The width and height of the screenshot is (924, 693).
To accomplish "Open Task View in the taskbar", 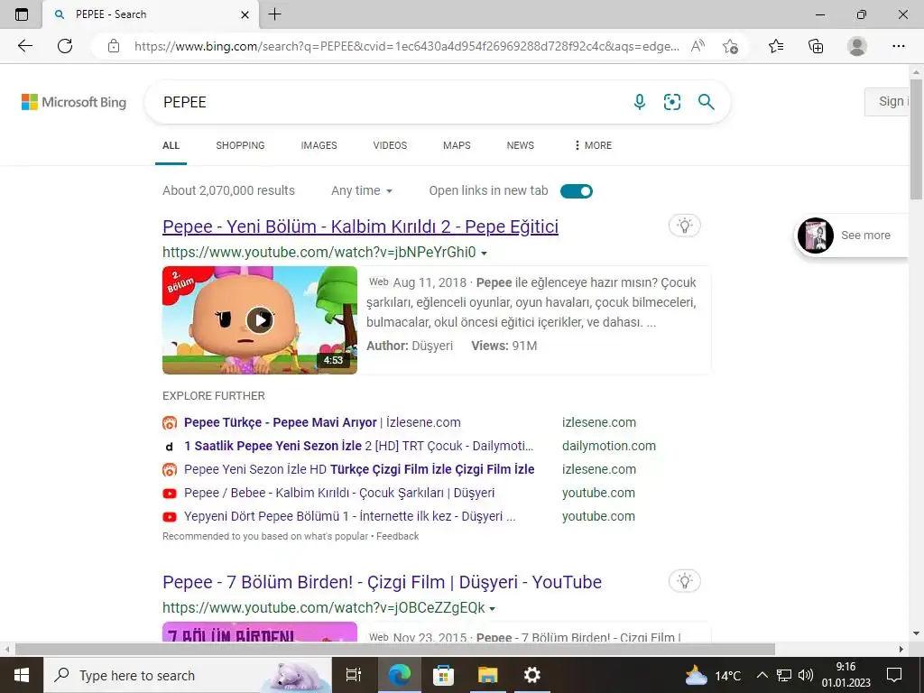I will (354, 675).
